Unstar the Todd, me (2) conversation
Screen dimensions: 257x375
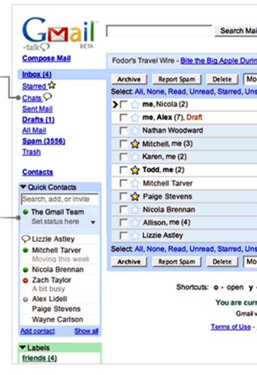point(135,170)
